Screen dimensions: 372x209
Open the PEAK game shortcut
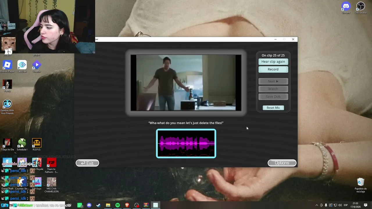(x=22, y=164)
